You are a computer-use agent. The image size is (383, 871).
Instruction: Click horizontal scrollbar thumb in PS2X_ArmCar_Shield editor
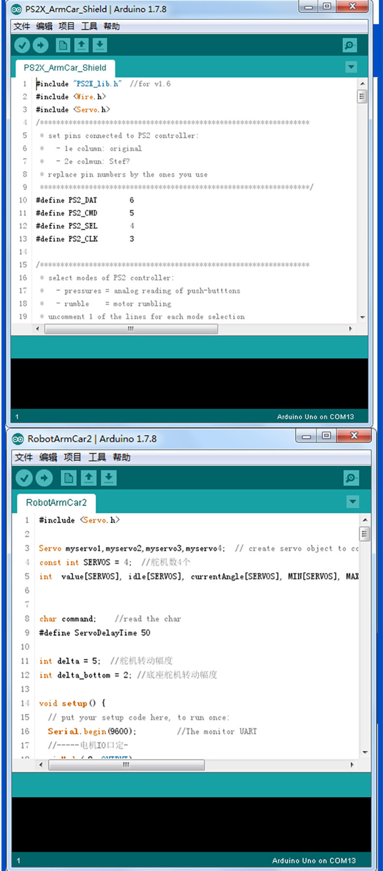pyautogui.click(x=131, y=329)
